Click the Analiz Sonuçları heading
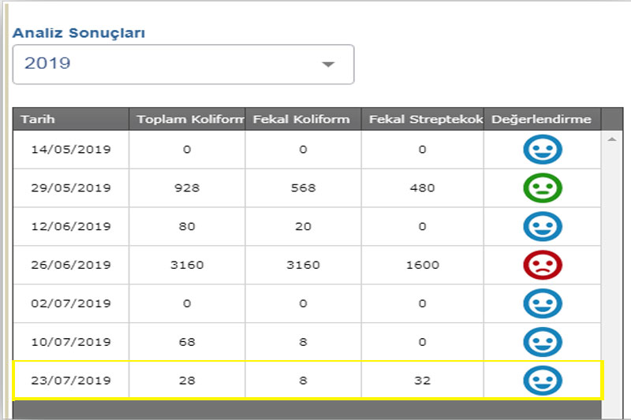Image resolution: width=631 pixels, height=420 pixels. pos(79,33)
